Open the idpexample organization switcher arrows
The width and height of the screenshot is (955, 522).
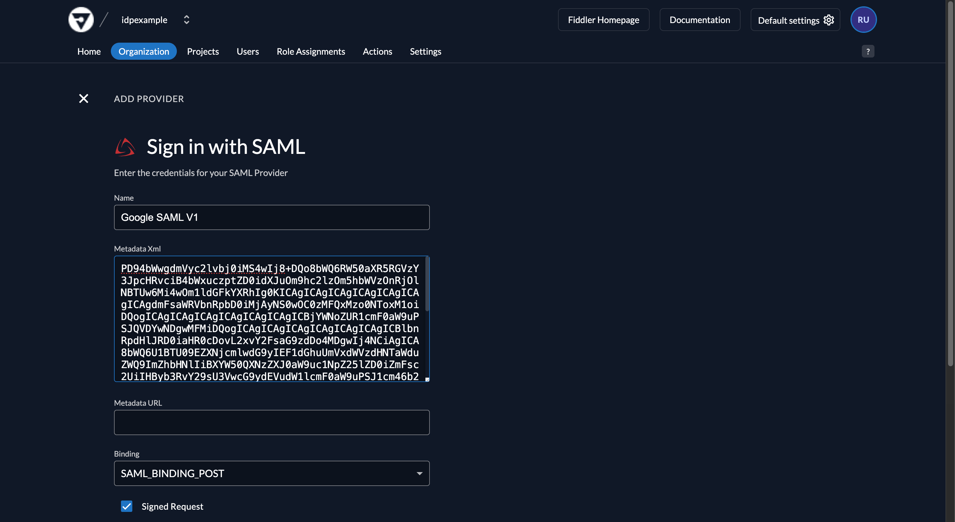click(186, 20)
